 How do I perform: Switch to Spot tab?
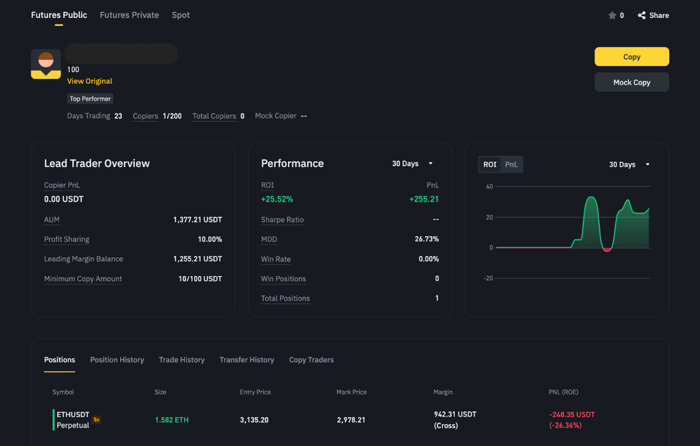(x=180, y=15)
